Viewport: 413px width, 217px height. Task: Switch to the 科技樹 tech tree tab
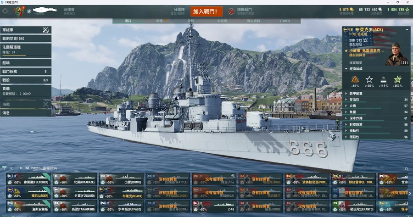(222, 21)
